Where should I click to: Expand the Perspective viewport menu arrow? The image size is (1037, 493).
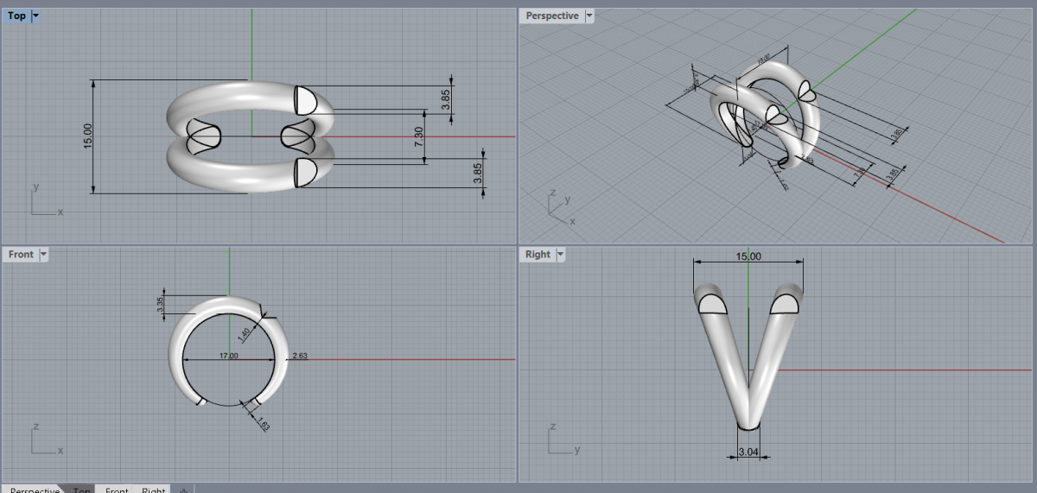(589, 16)
